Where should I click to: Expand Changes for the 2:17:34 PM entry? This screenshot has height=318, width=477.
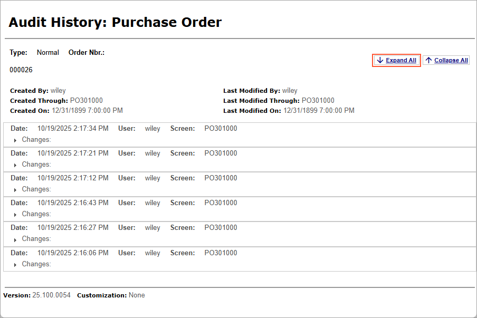coord(15,140)
